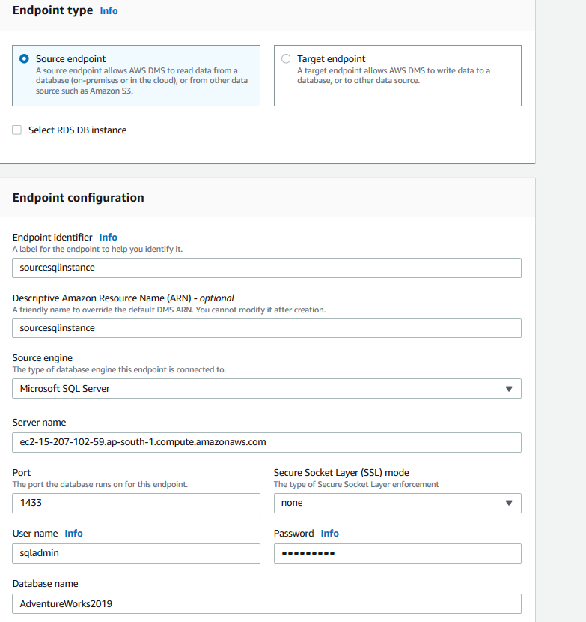Click the Source engine dropdown arrow
Screen dimensions: 586x622
[509, 388]
